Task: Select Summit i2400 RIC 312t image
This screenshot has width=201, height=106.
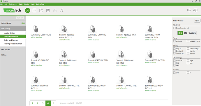Action: [x=92, y=55]
